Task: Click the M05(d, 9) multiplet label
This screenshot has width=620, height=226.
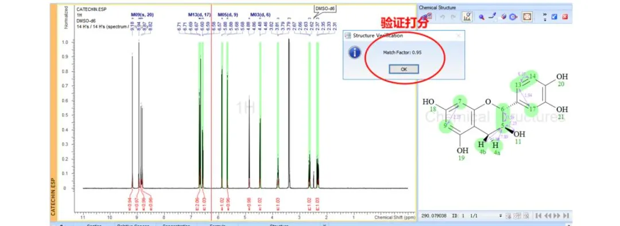Action: [228, 14]
